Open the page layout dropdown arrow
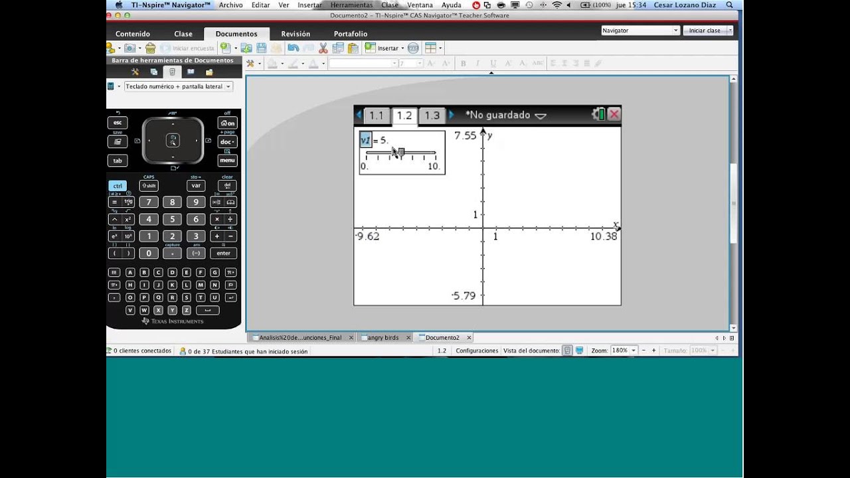This screenshot has width=850, height=478. pyautogui.click(x=440, y=48)
